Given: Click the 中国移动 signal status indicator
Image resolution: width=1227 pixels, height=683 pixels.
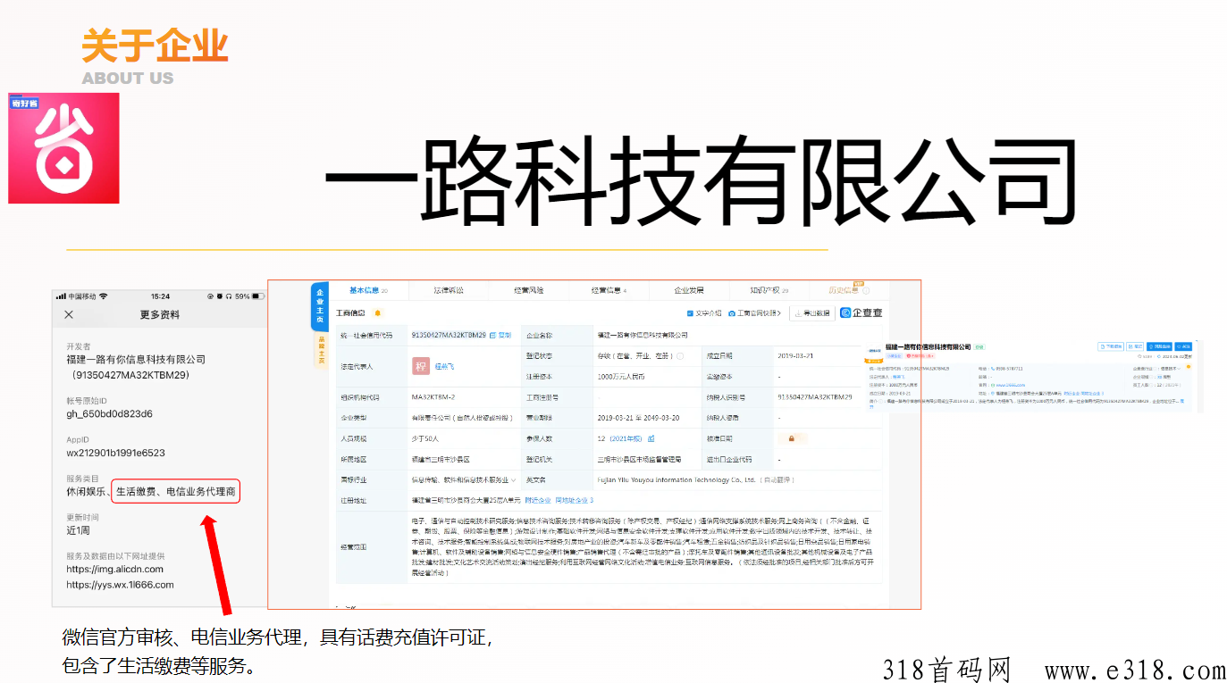Looking at the screenshot, I should [x=82, y=296].
